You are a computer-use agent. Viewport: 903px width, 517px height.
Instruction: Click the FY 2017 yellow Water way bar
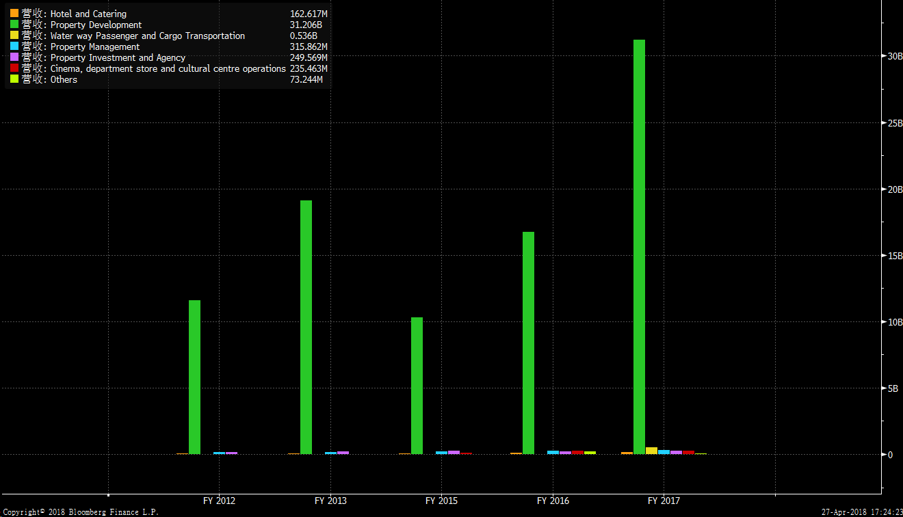click(651, 451)
